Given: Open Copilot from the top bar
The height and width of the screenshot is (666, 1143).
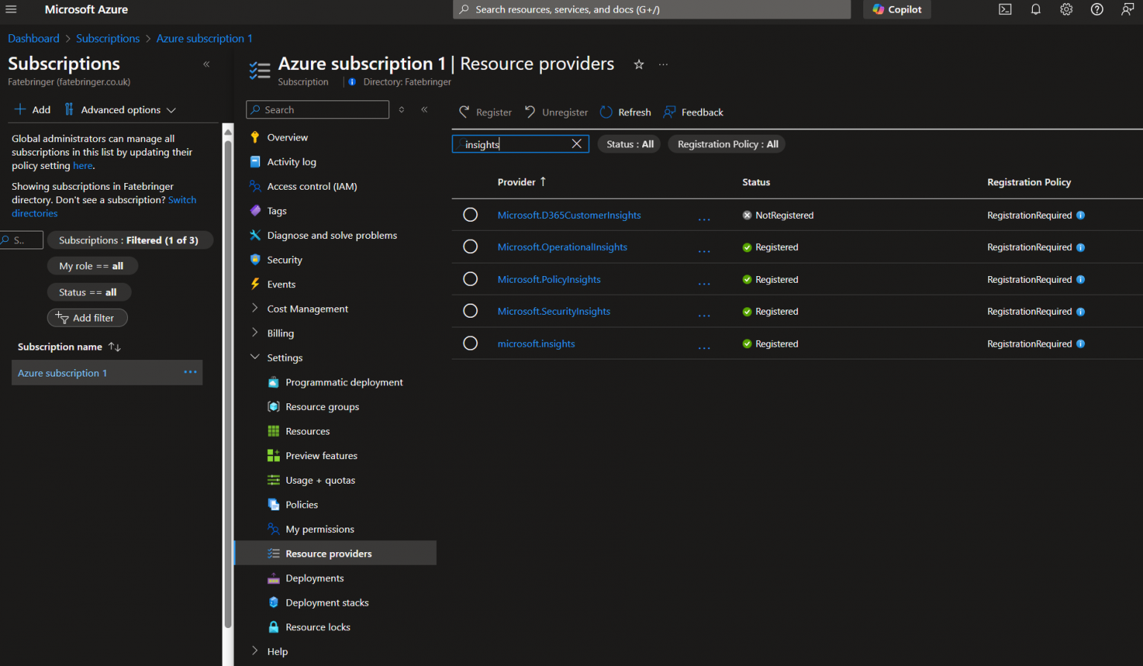Looking at the screenshot, I should coord(897,10).
